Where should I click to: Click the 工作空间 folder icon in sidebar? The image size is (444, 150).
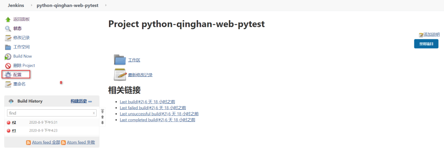point(8,47)
